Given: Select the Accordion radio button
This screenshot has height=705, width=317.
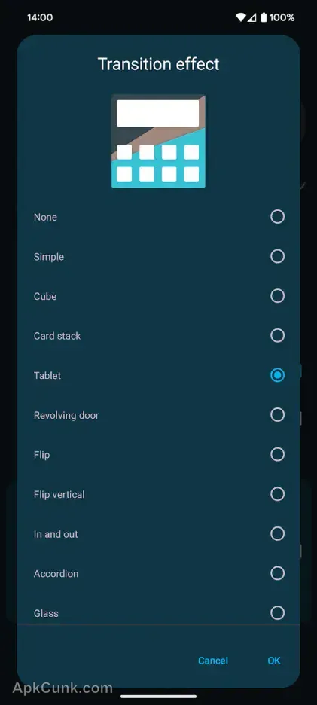Looking at the screenshot, I should 277,573.
